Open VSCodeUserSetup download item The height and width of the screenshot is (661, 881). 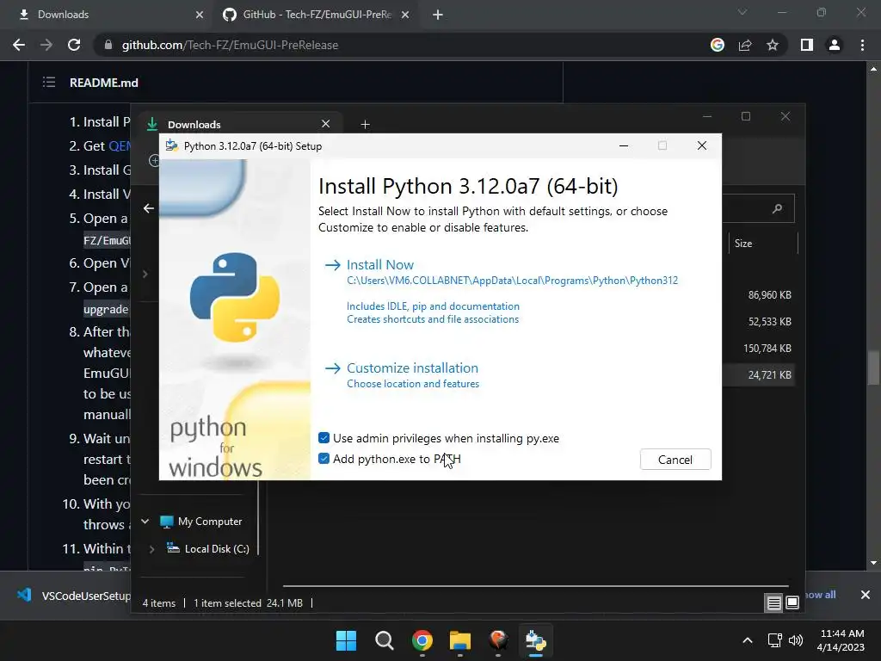tap(73, 596)
